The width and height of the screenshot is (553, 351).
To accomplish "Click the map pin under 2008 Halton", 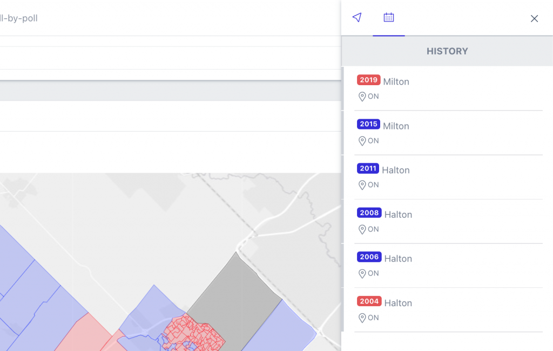I will 362,229.
